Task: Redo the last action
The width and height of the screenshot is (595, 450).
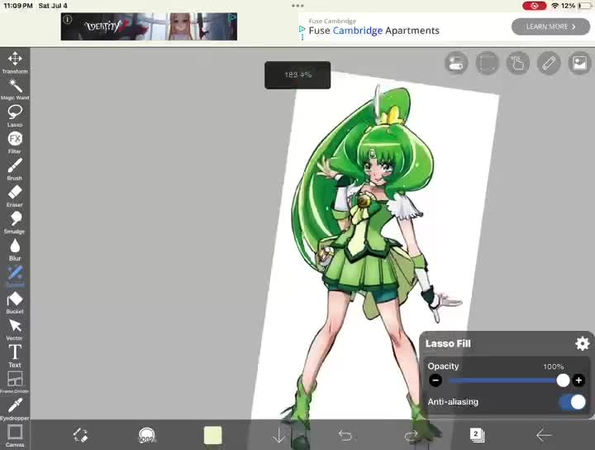Action: (411, 435)
